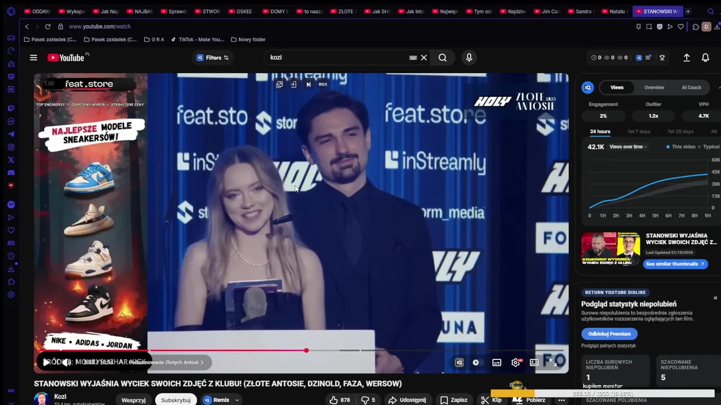Switch to theater mode view
The height and width of the screenshot is (405, 721).
click(534, 363)
